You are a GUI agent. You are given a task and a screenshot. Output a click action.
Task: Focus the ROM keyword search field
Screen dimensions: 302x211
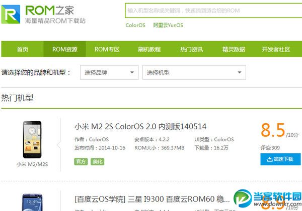pyautogui.click(x=213, y=11)
